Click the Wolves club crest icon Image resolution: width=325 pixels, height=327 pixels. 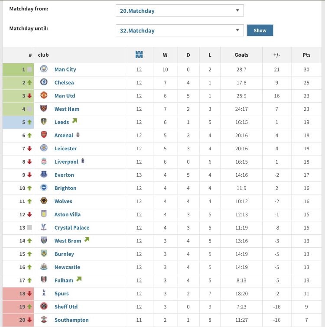pyautogui.click(x=44, y=201)
